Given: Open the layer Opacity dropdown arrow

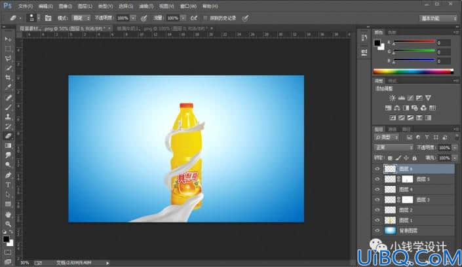Looking at the screenshot, I should click(x=455, y=147).
